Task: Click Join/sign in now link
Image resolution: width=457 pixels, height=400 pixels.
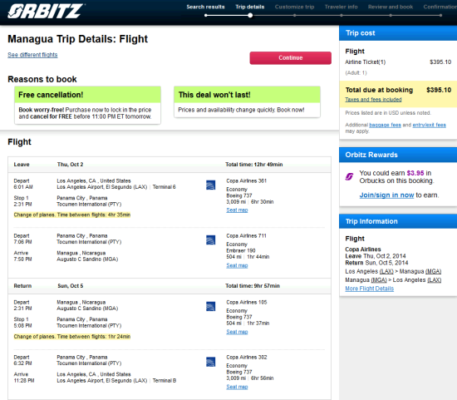Action: tap(386, 195)
